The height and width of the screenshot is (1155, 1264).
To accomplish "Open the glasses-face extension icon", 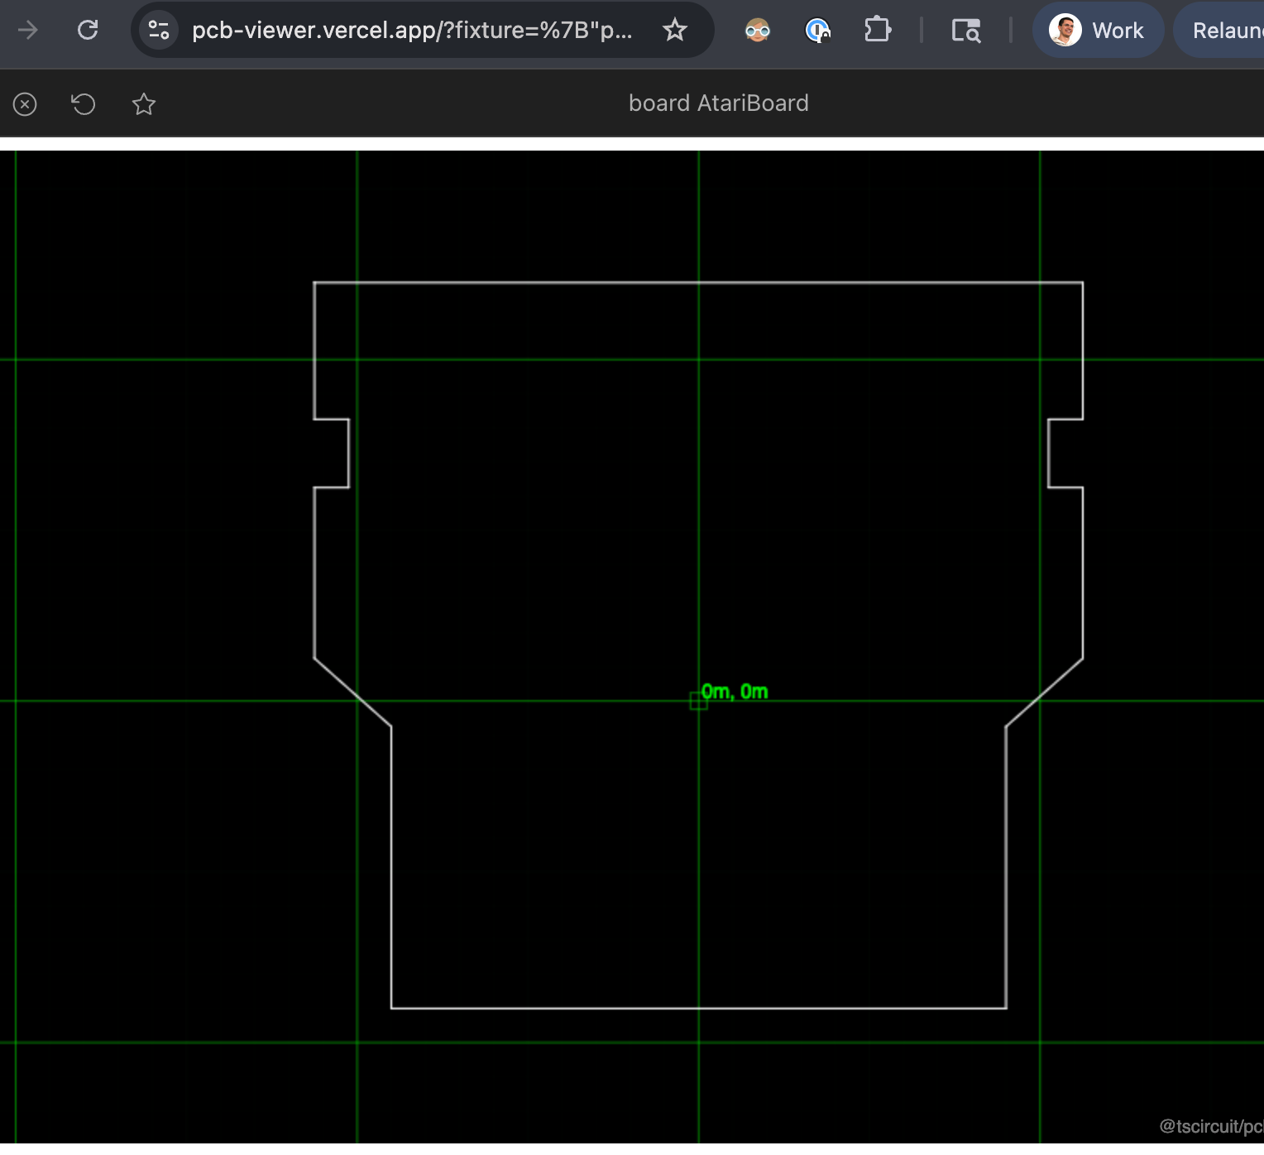I will 757,31.
